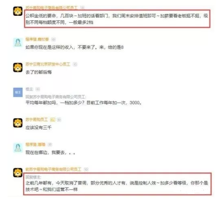Open the 苏宁易购电子商务有限公司员工 username at top
This screenshot has width=220, height=202.
tap(51, 8)
